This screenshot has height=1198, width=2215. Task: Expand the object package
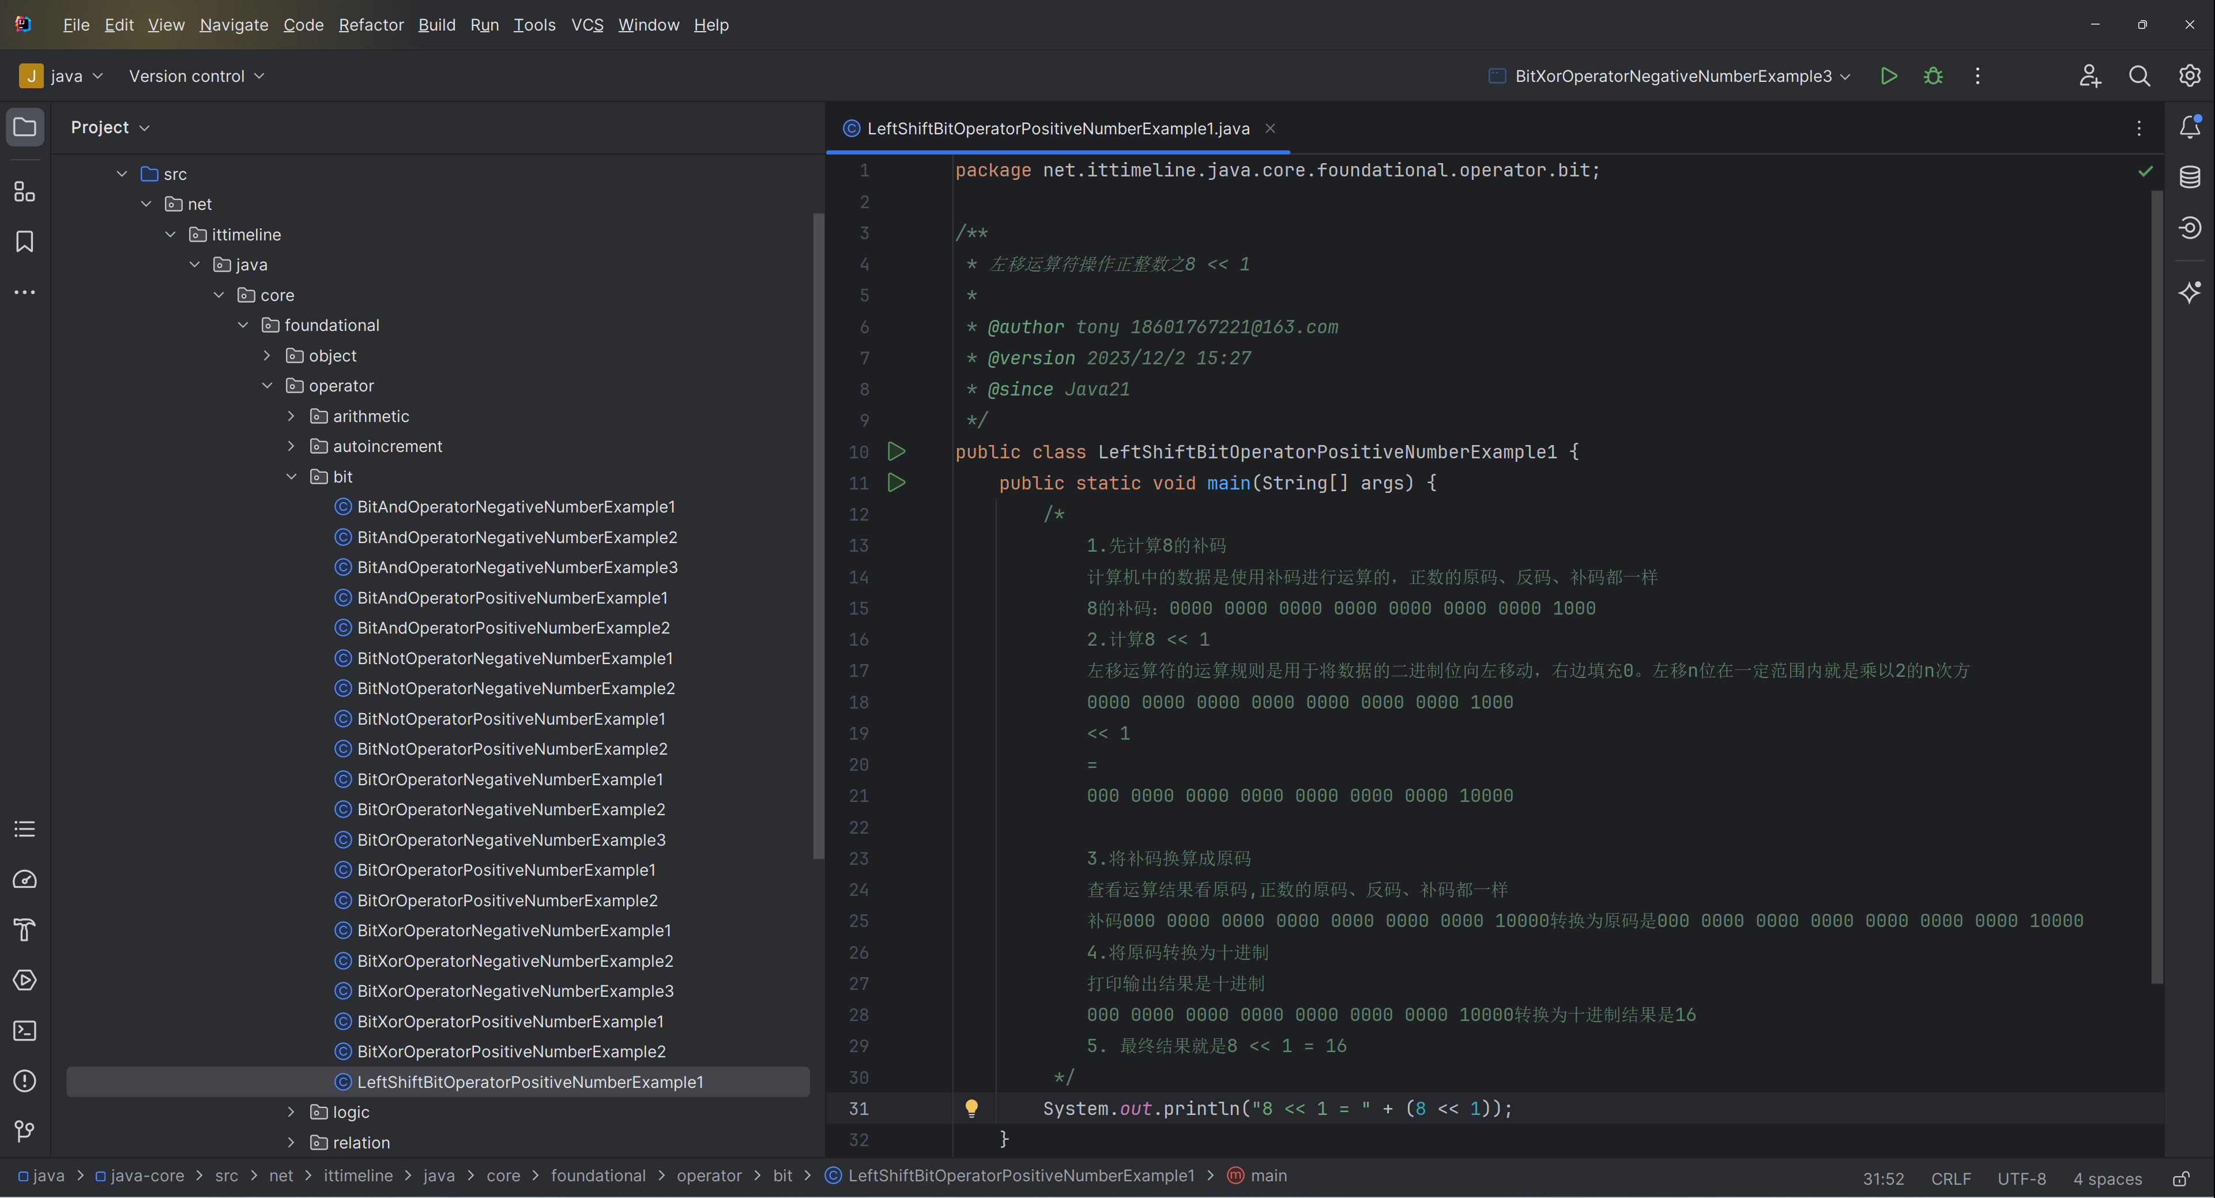click(x=268, y=355)
